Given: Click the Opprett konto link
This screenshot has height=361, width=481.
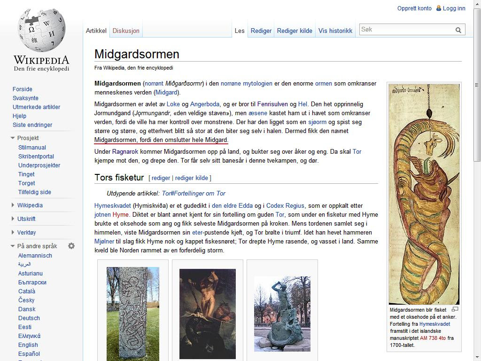Looking at the screenshot, I should point(414,8).
